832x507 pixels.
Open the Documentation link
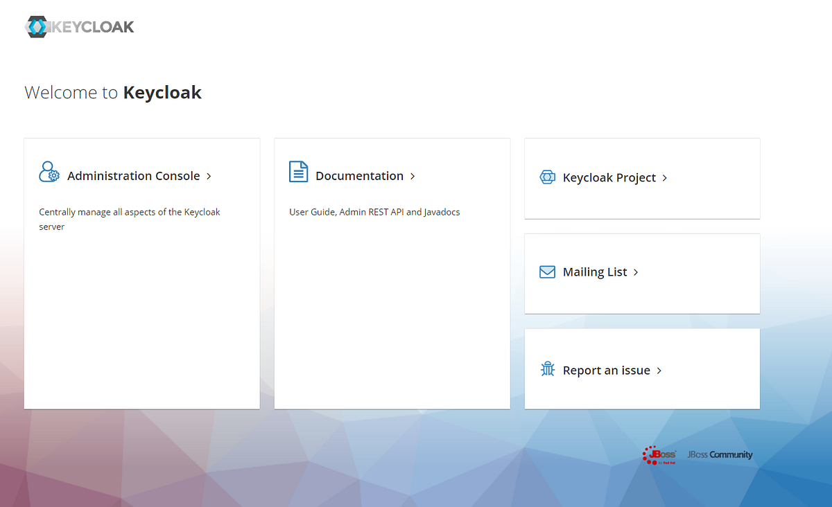click(359, 176)
